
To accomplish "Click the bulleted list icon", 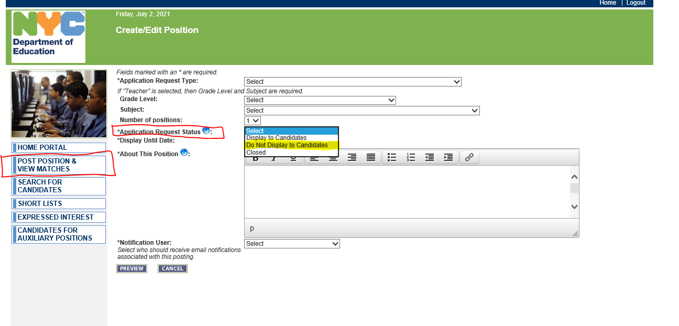I will [391, 157].
